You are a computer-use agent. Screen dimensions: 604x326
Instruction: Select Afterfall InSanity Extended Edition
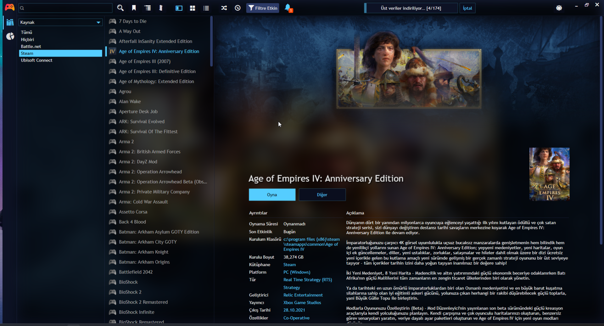point(159,42)
